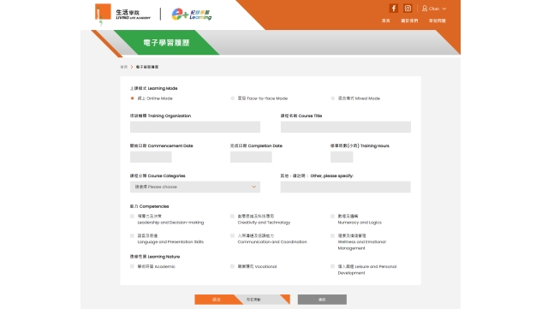Click the Course Categories dropdown arrow
This screenshot has height=309, width=542.
click(253, 187)
